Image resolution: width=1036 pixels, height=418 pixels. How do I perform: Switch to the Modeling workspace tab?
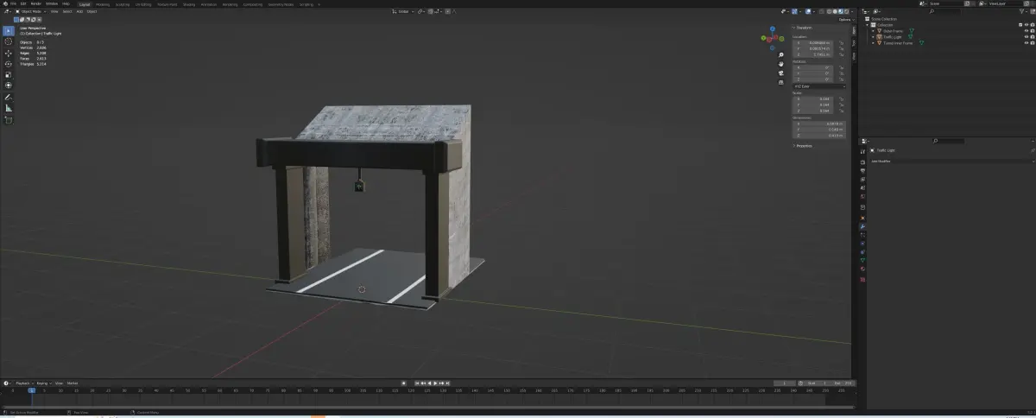(103, 3)
